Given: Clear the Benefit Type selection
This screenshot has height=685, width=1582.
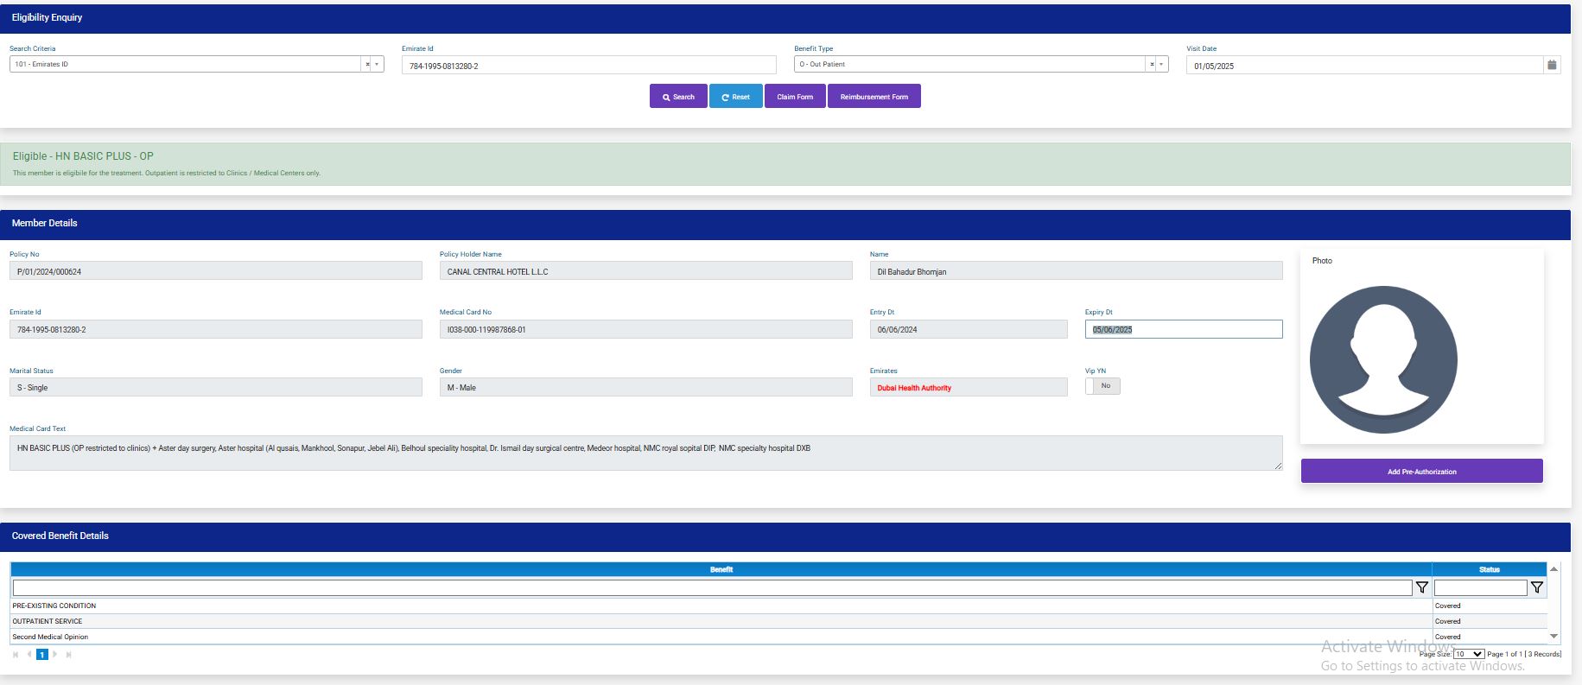Looking at the screenshot, I should point(1152,65).
